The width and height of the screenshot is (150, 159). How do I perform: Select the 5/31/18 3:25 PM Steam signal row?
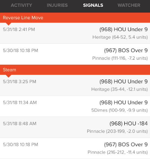click(75, 85)
